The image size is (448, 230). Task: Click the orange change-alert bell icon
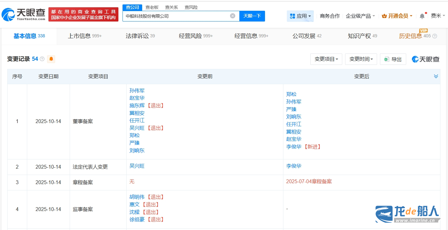(x=51, y=59)
